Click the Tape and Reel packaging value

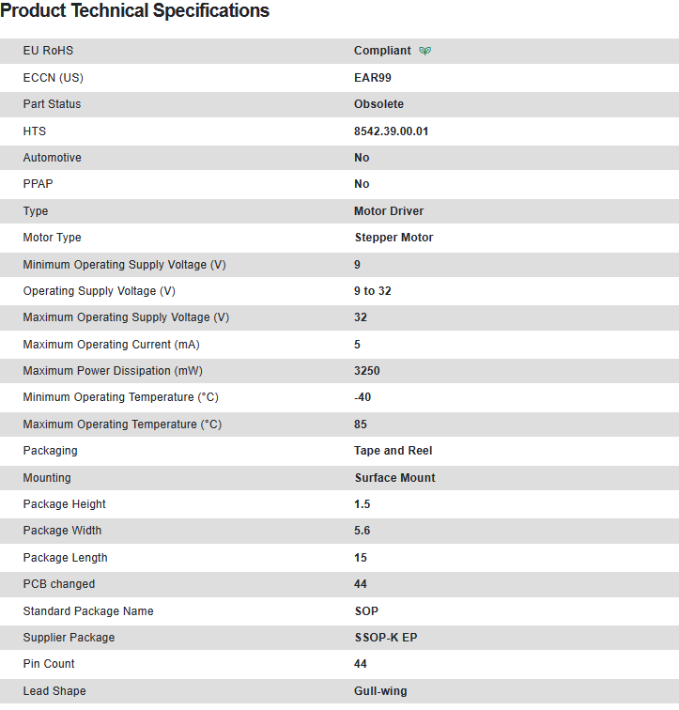click(x=393, y=451)
